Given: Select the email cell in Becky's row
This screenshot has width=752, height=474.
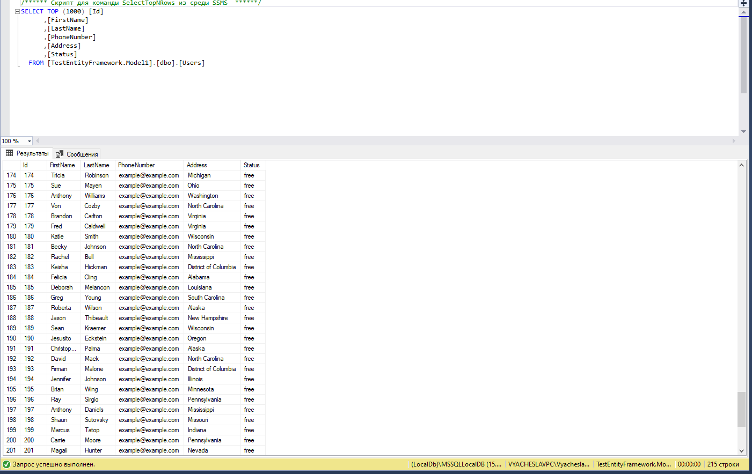Looking at the screenshot, I should (x=149, y=247).
